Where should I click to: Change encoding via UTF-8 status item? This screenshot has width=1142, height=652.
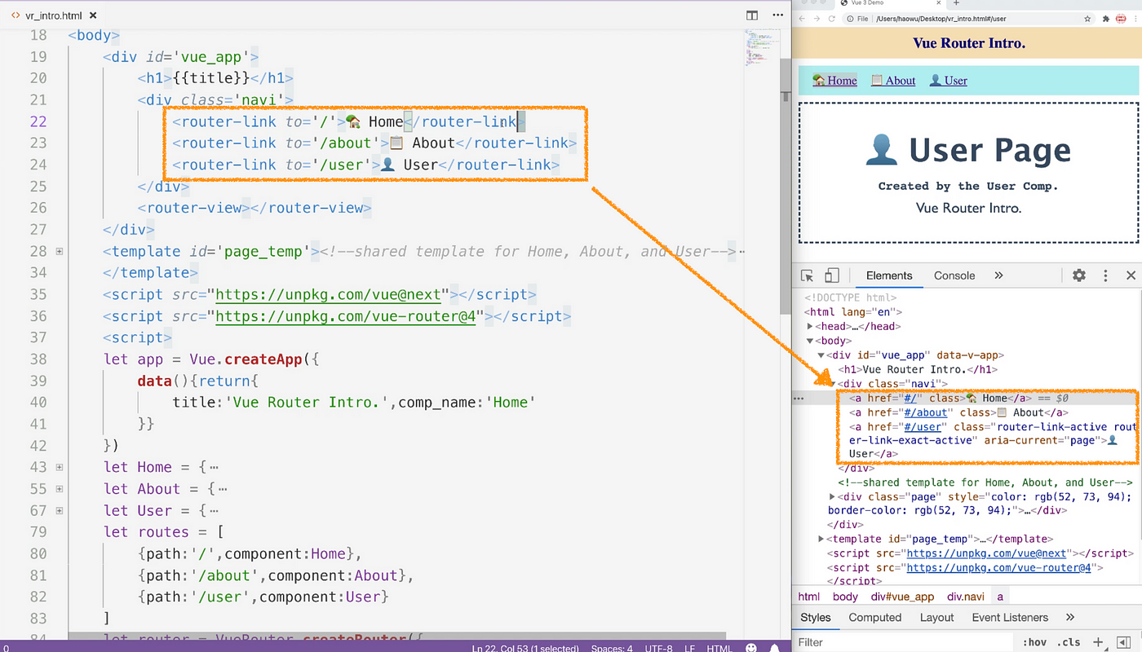coord(659,649)
